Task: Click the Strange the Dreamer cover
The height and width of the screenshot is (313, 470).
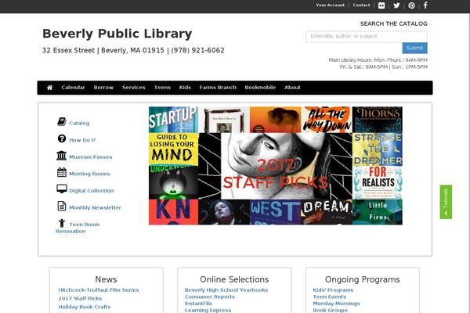Action: pos(378,149)
